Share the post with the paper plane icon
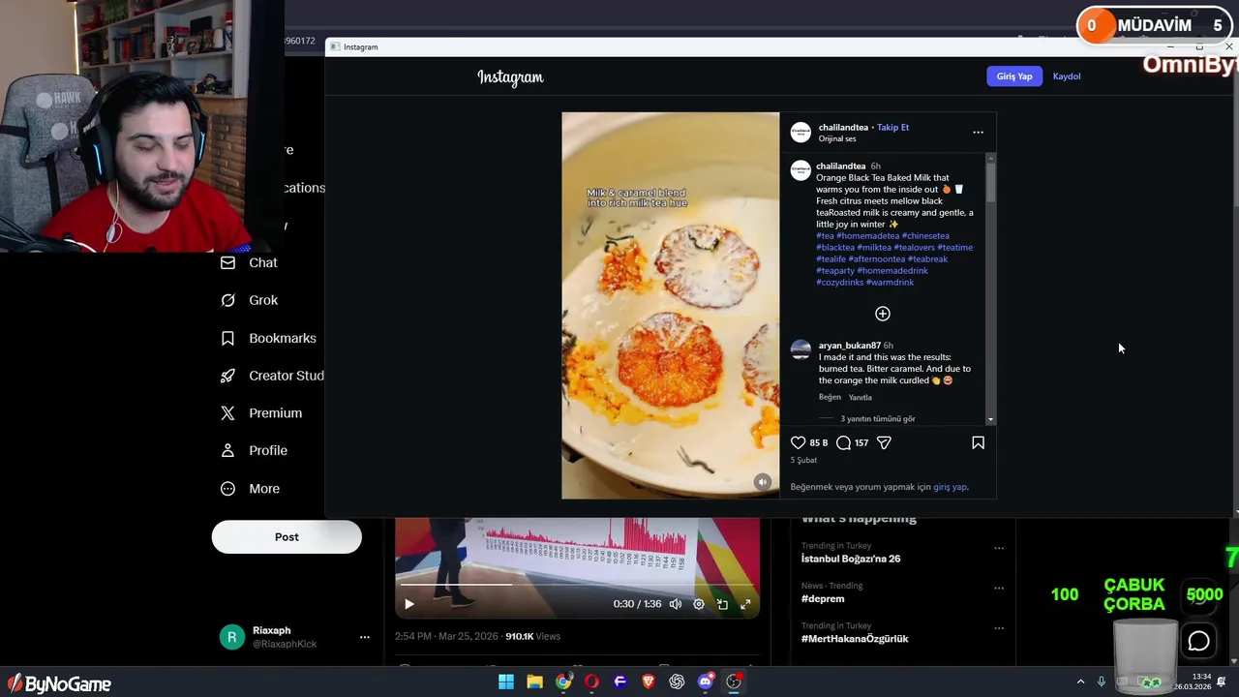The height and width of the screenshot is (697, 1239). (x=884, y=442)
